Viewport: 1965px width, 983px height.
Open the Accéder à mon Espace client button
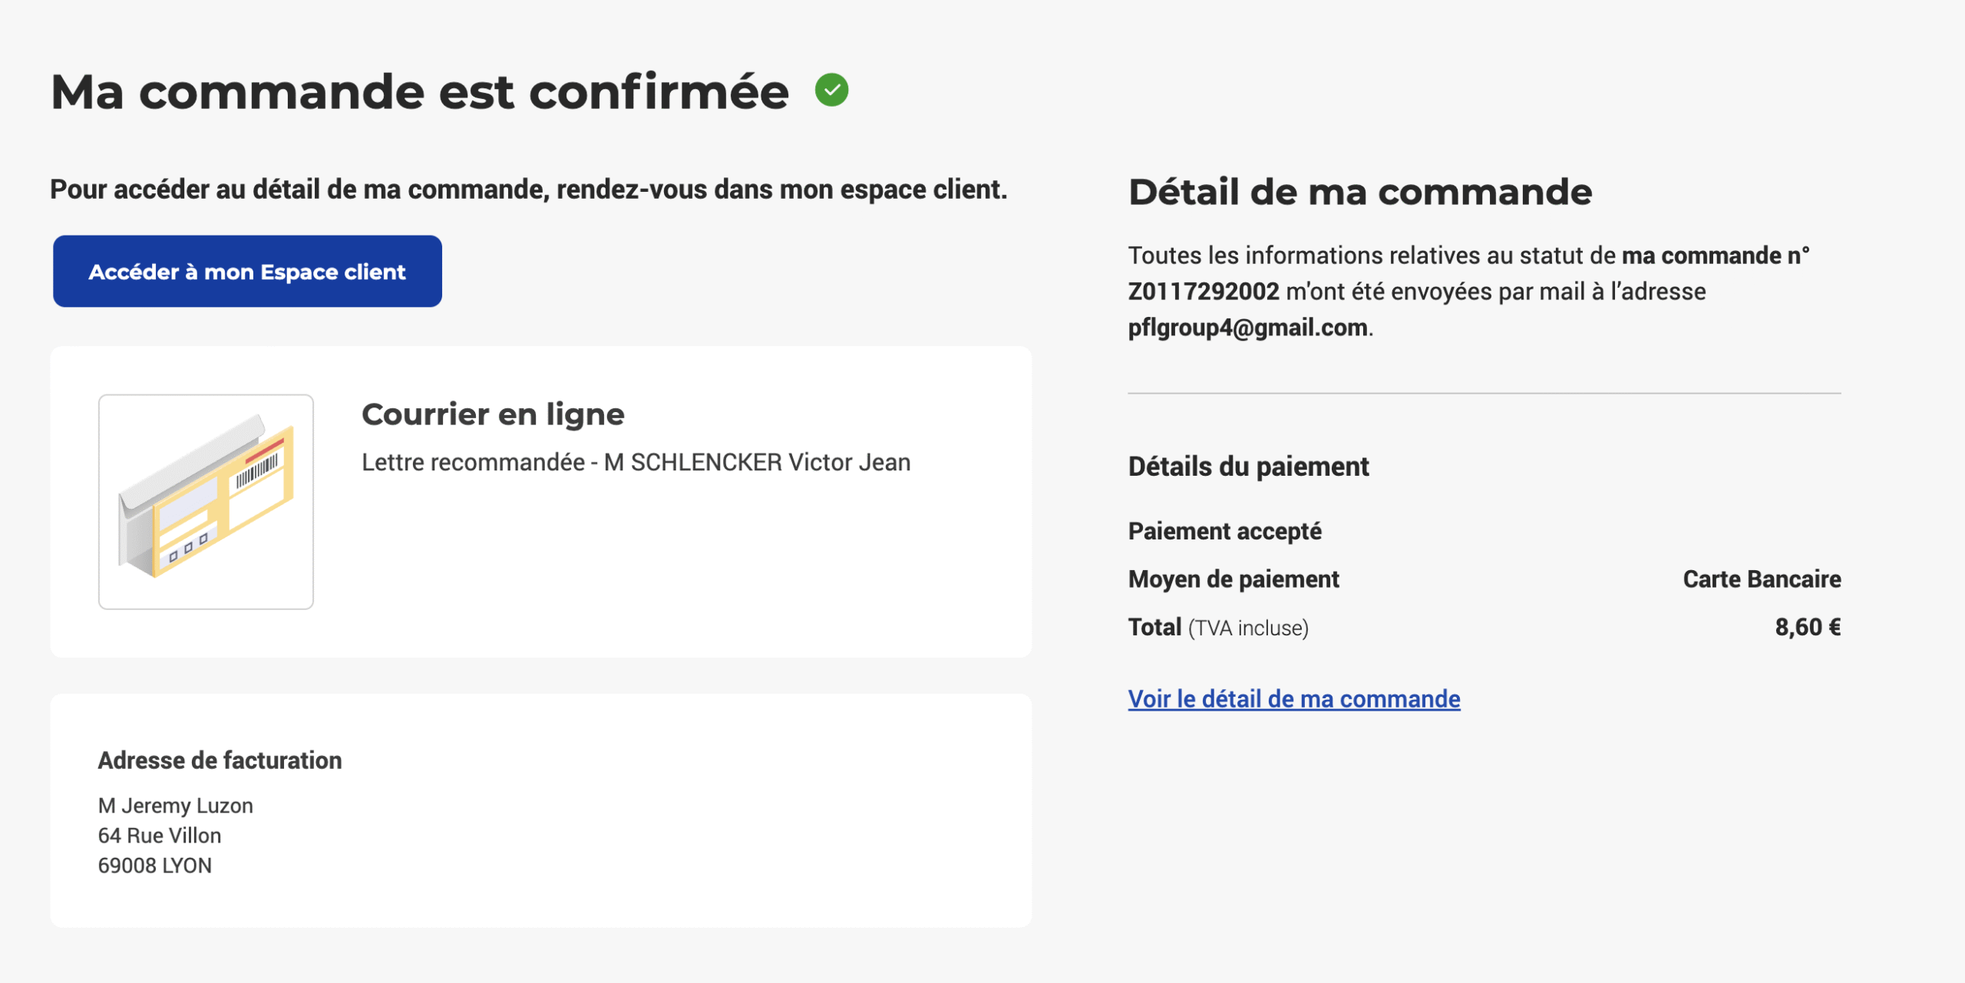(x=247, y=272)
